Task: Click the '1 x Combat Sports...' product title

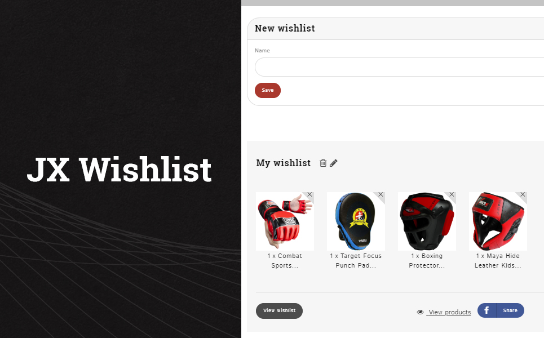Action: coord(285,261)
